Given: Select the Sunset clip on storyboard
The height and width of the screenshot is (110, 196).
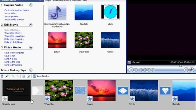Looking at the screenshot, I should coord(101,90).
